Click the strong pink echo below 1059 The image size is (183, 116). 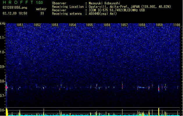pos(159,89)
